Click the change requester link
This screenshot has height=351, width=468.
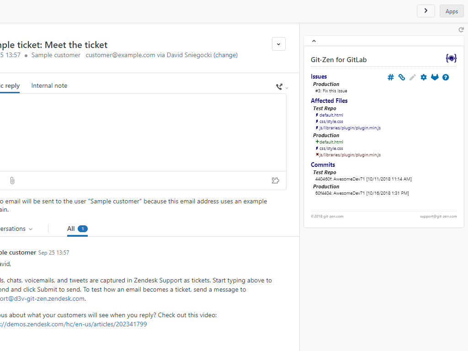click(x=226, y=55)
